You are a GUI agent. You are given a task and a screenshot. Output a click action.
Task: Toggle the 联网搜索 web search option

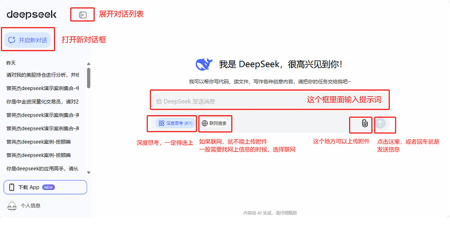click(x=214, y=123)
